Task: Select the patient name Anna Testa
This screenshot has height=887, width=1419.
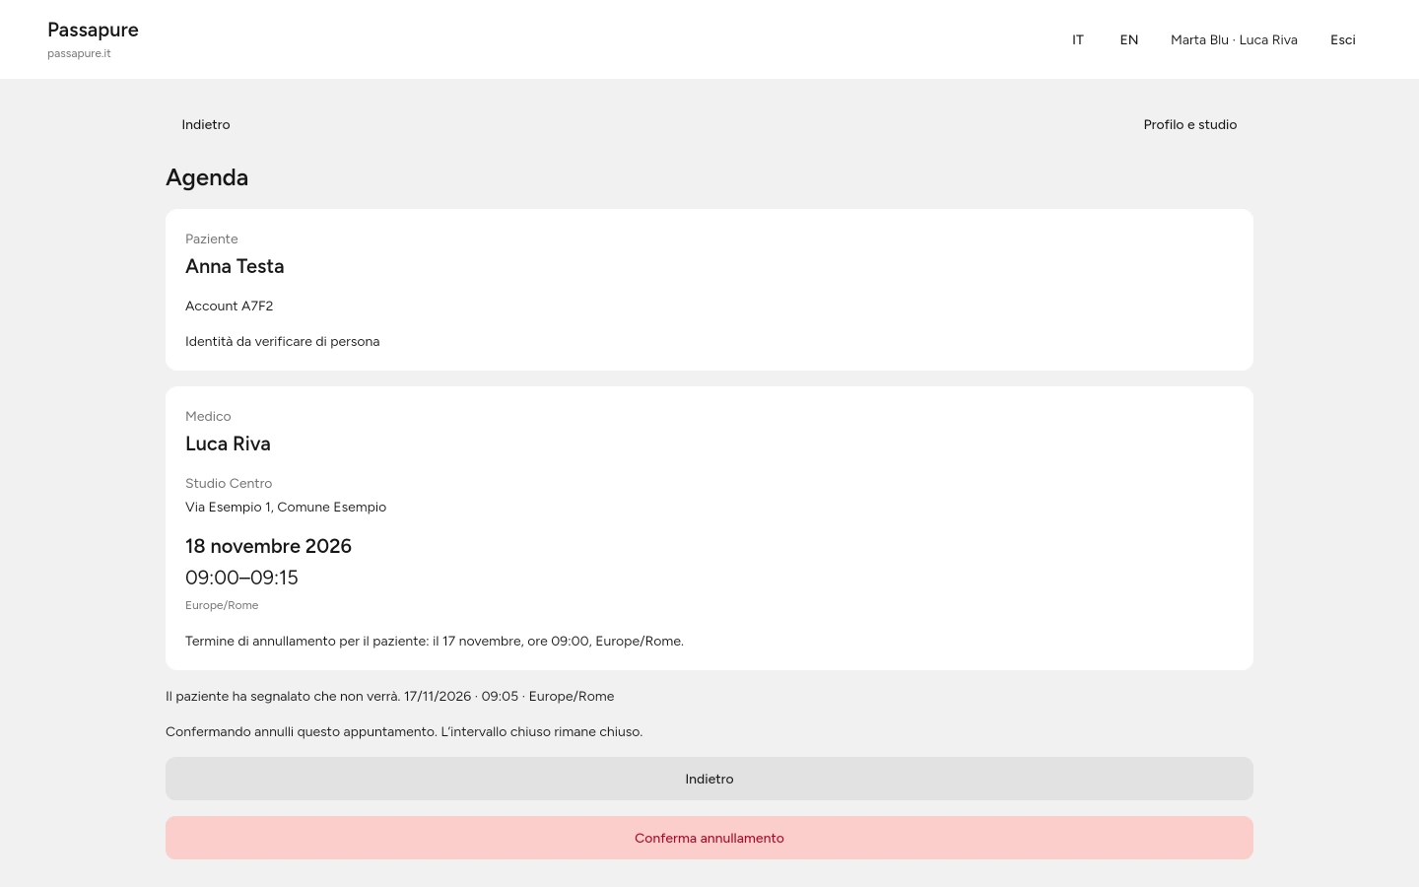Action: click(x=235, y=266)
